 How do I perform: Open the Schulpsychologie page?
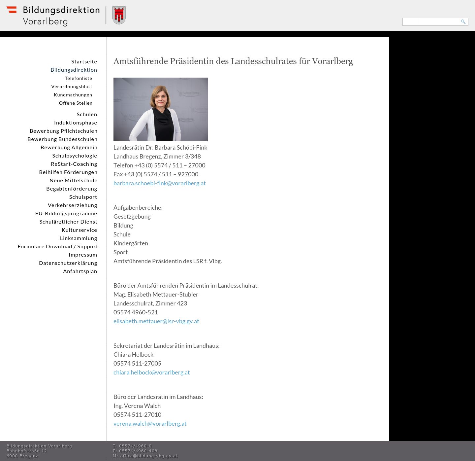tap(75, 156)
